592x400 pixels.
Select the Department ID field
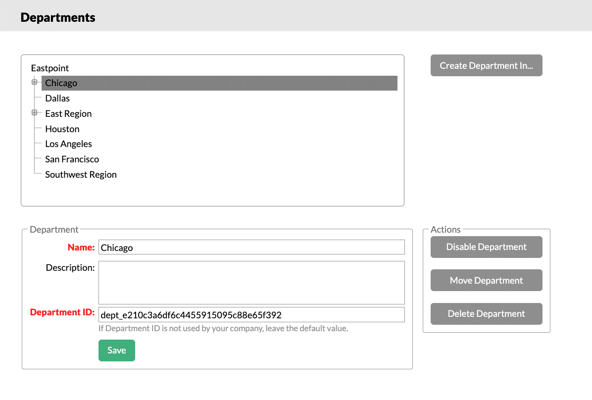[x=251, y=314]
